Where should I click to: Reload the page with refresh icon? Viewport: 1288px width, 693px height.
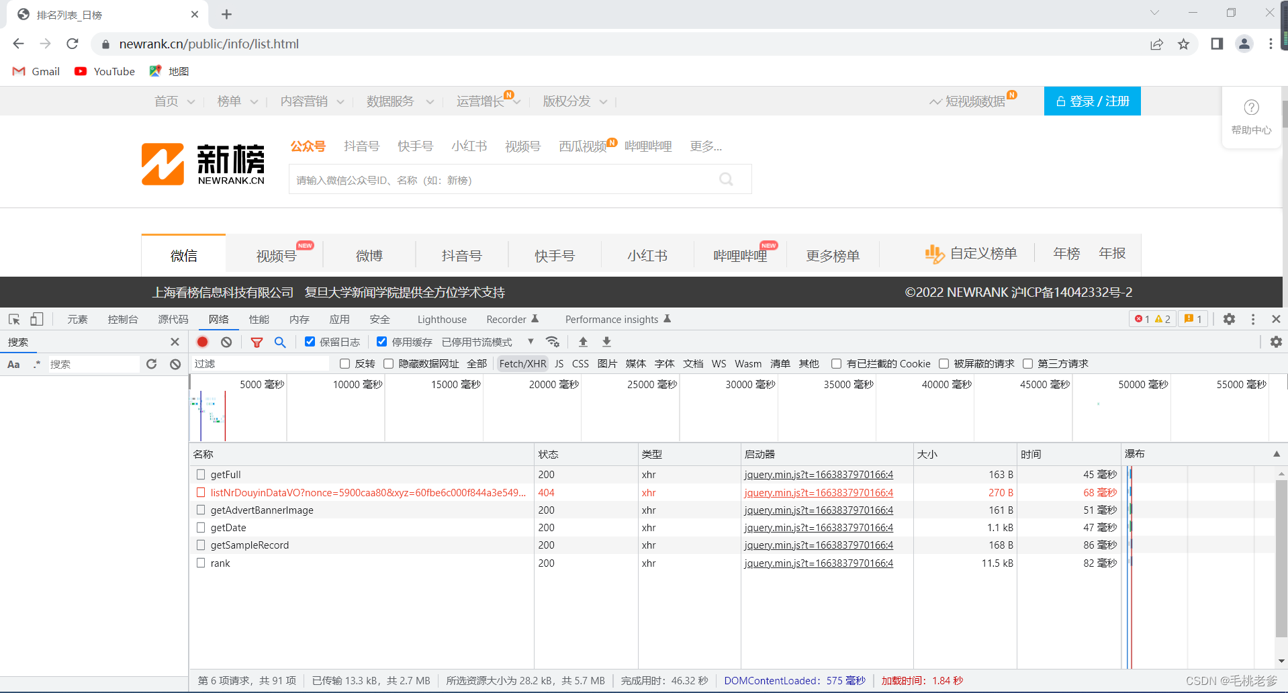tap(73, 44)
